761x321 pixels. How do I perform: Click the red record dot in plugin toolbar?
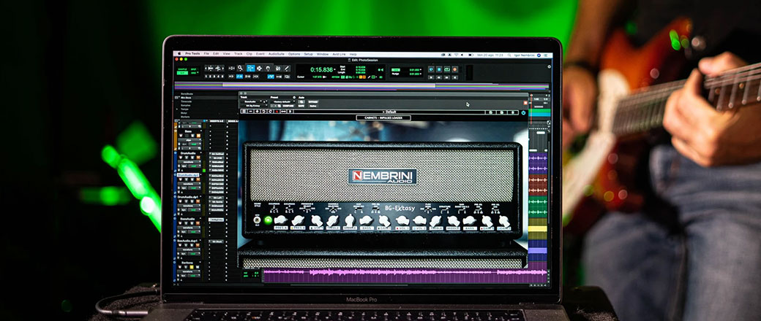click(277, 112)
